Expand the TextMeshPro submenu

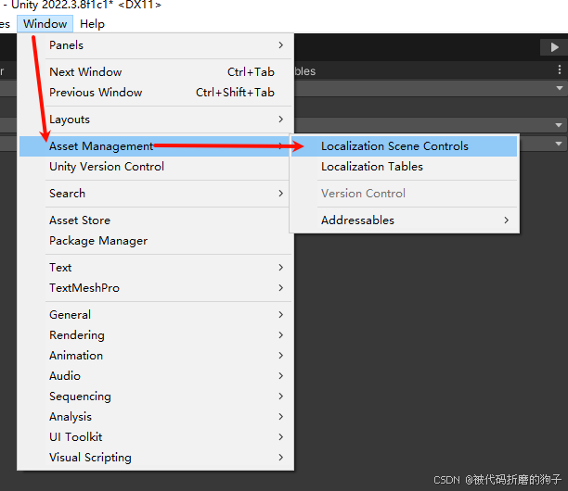(x=156, y=288)
